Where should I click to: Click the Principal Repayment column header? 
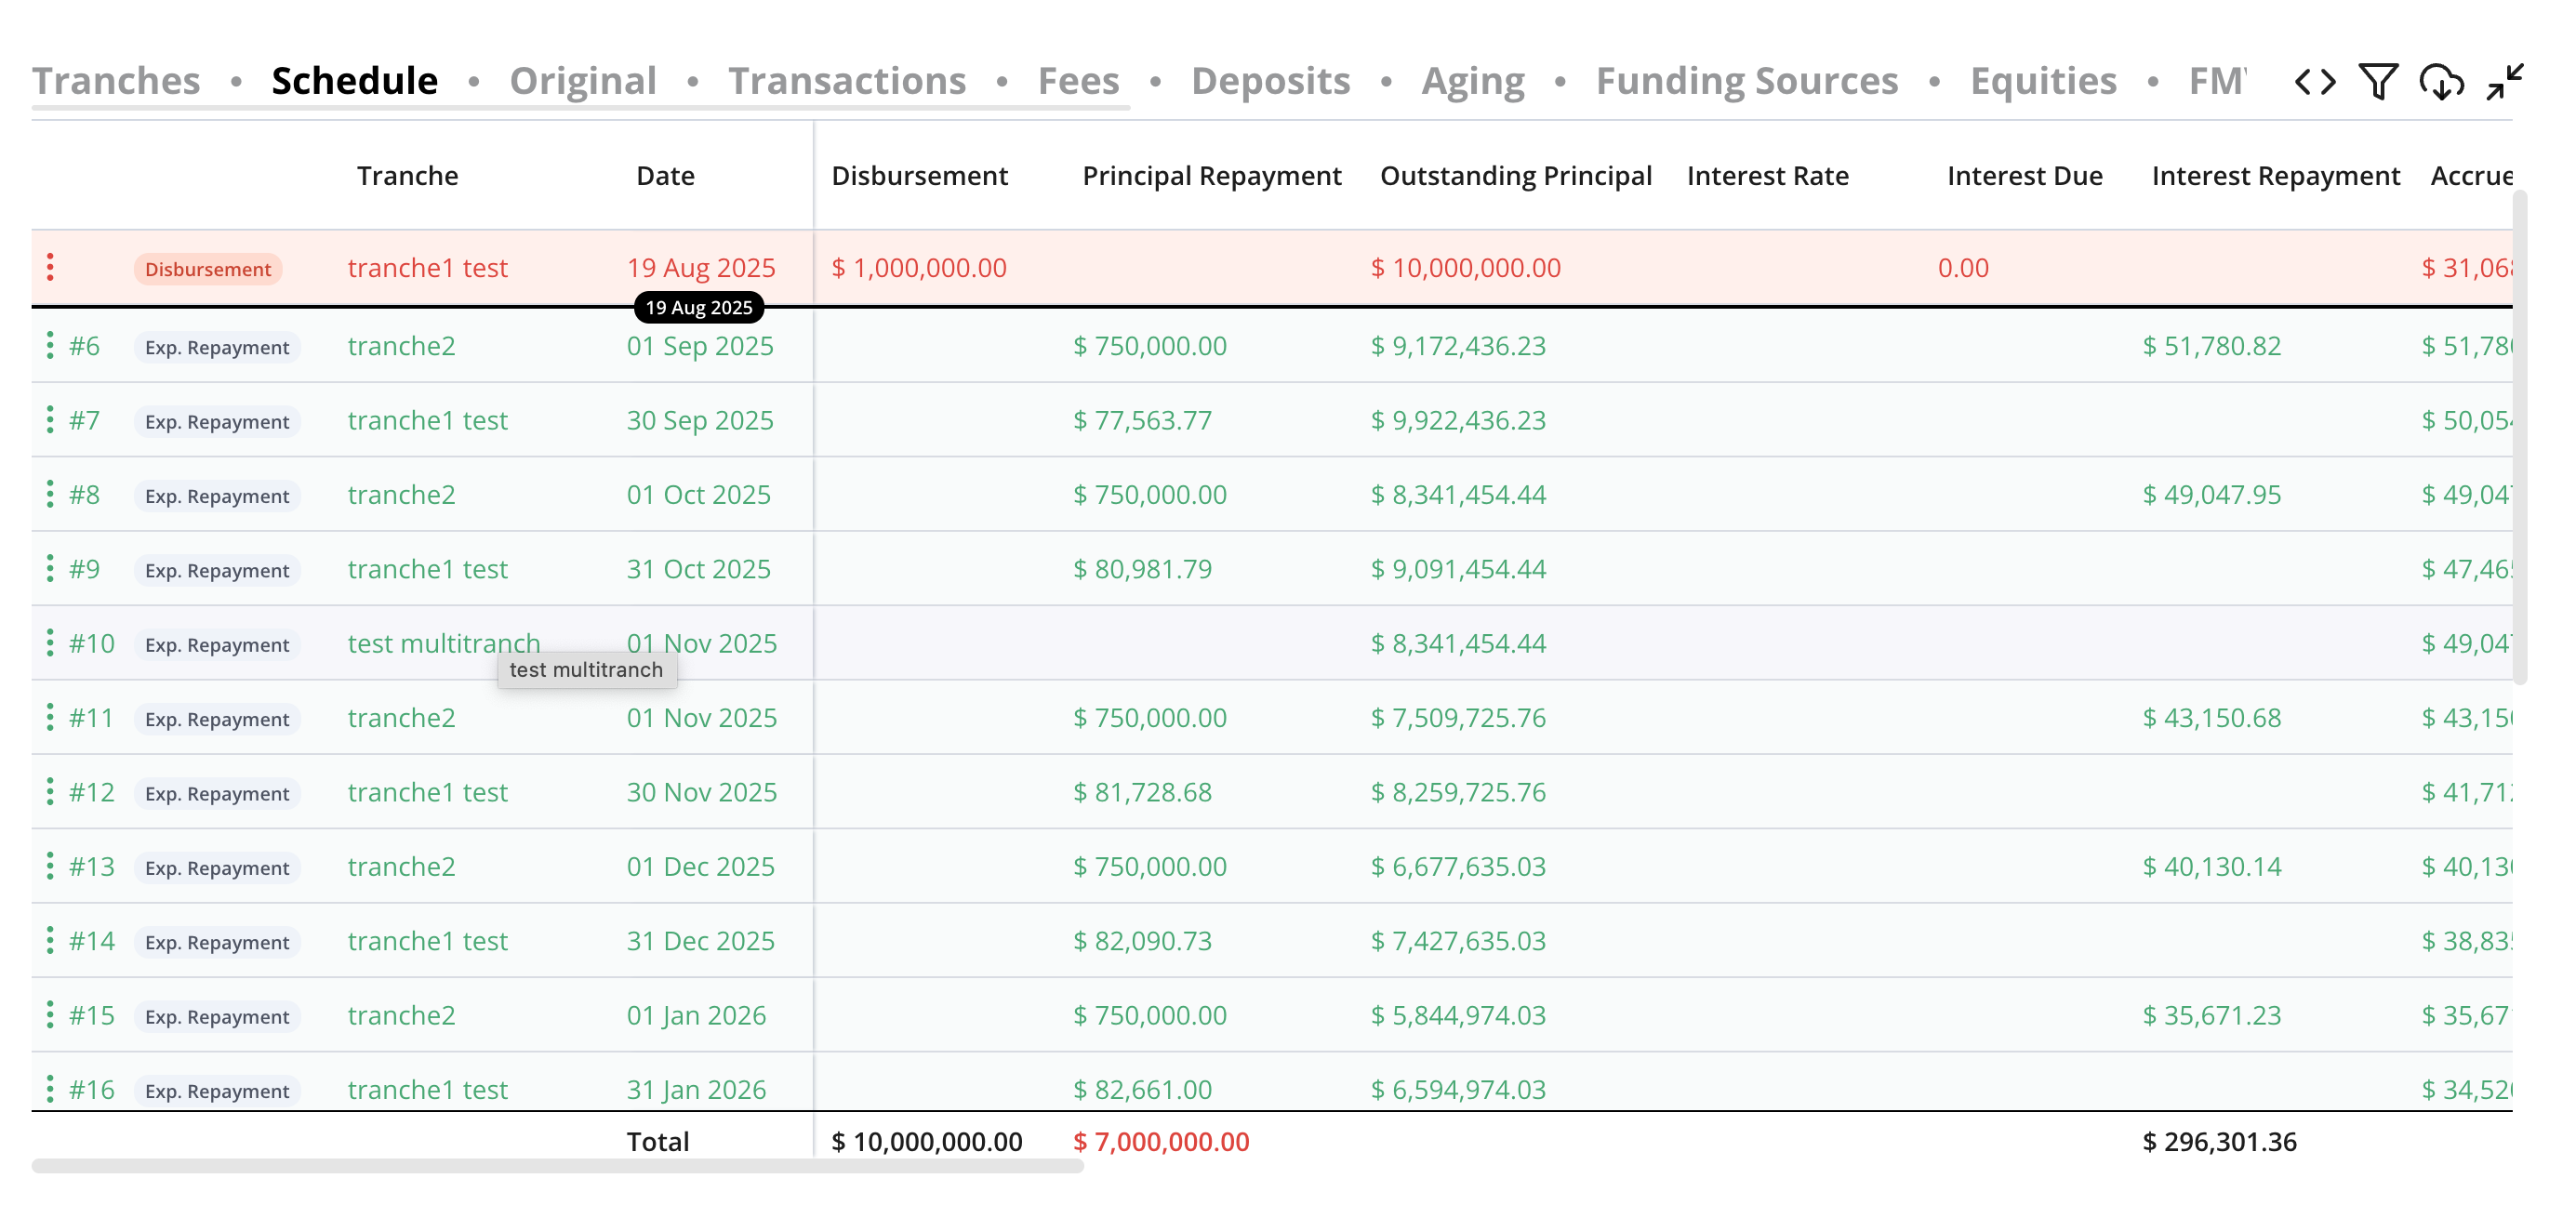(x=1211, y=176)
